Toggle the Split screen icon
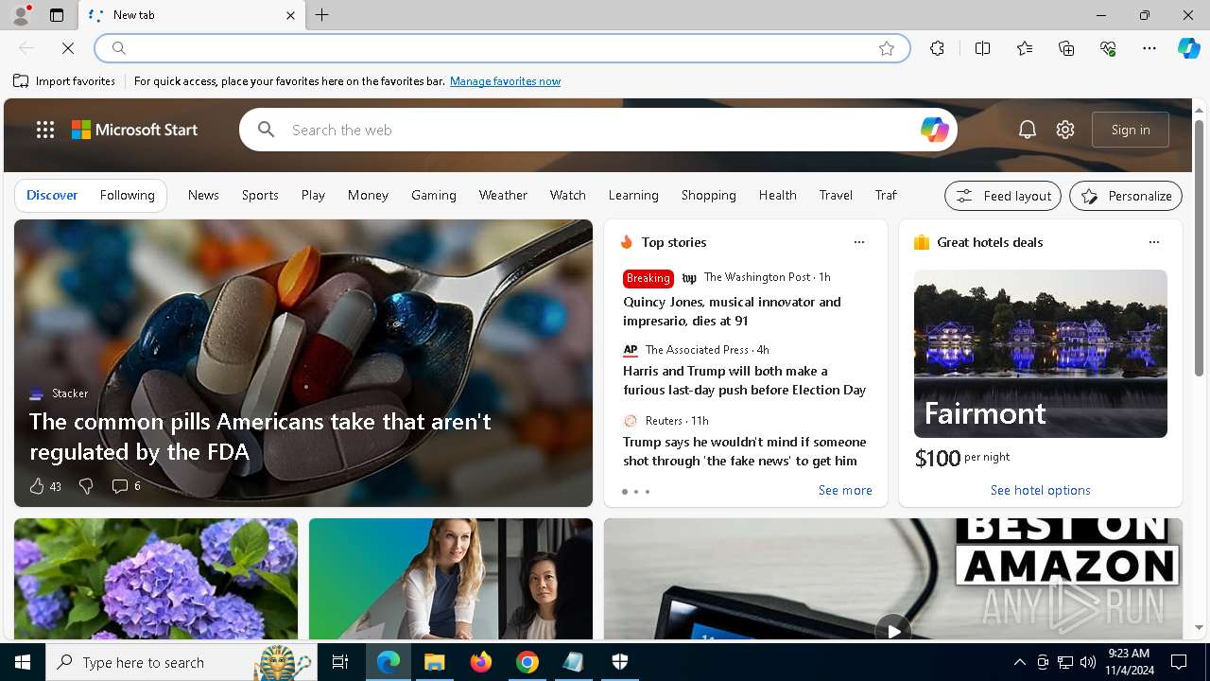 tap(982, 48)
